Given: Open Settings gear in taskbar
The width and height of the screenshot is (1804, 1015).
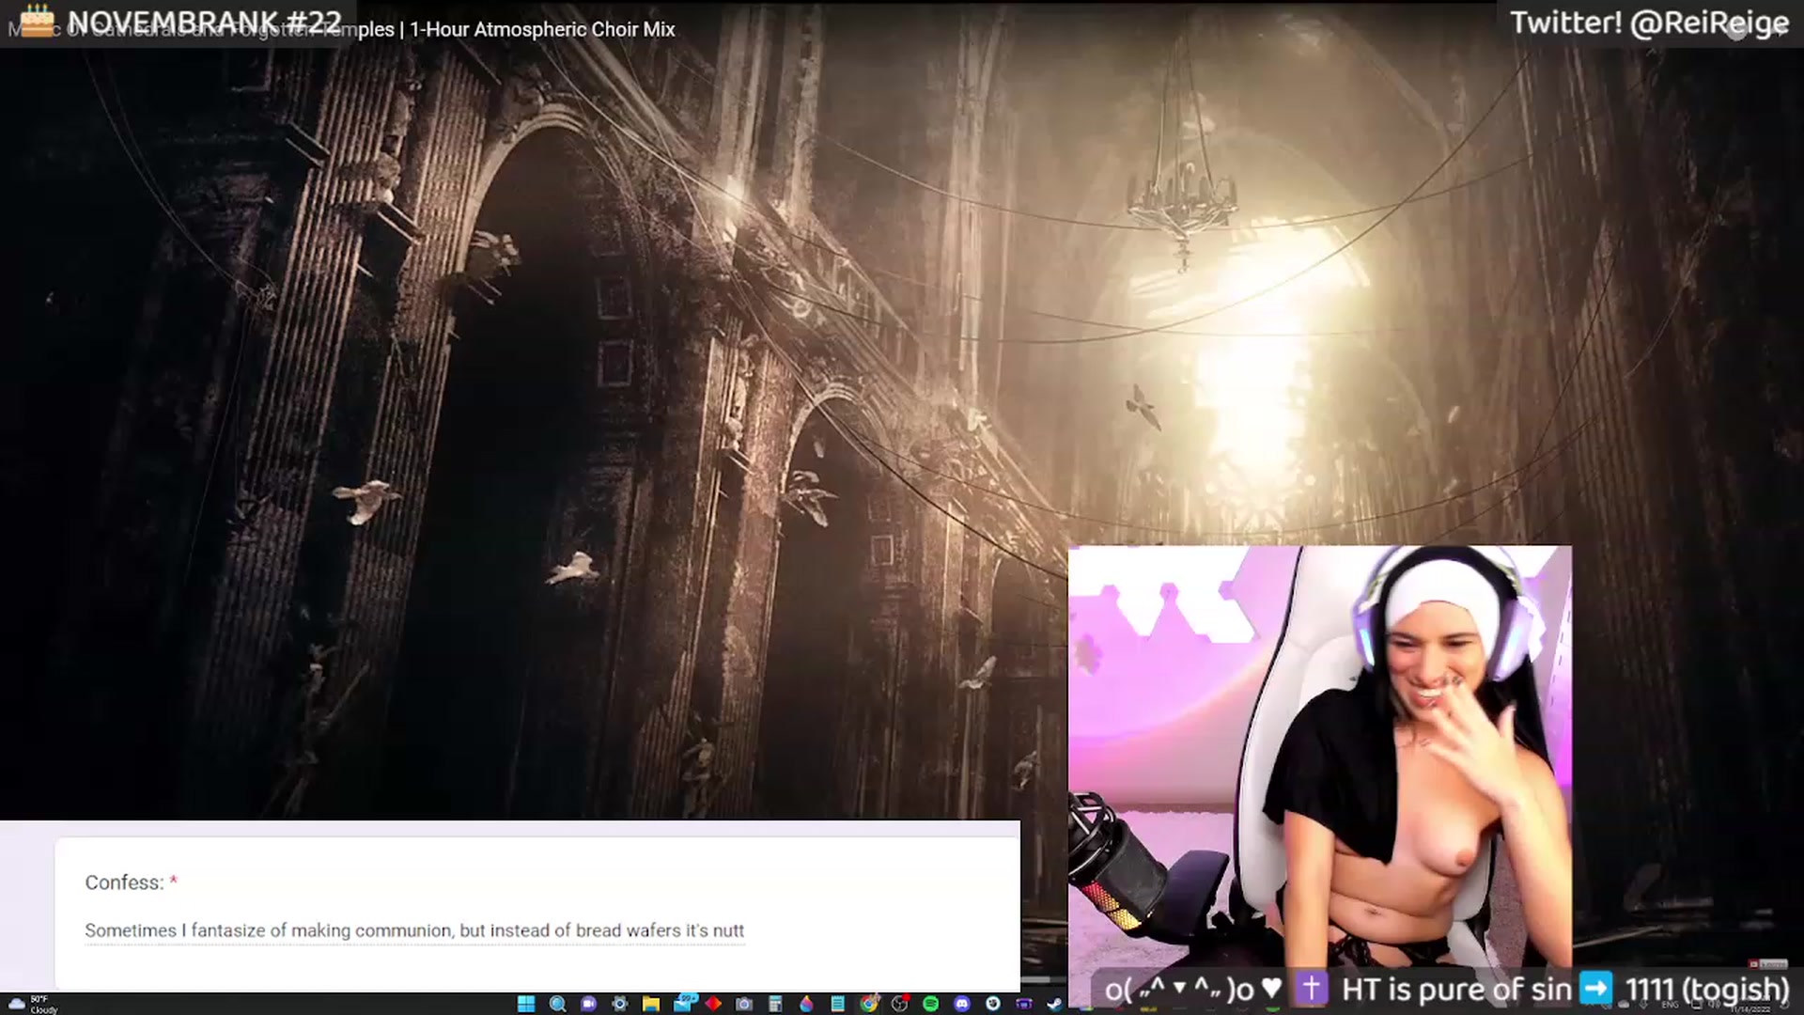Looking at the screenshot, I should tap(619, 1004).
